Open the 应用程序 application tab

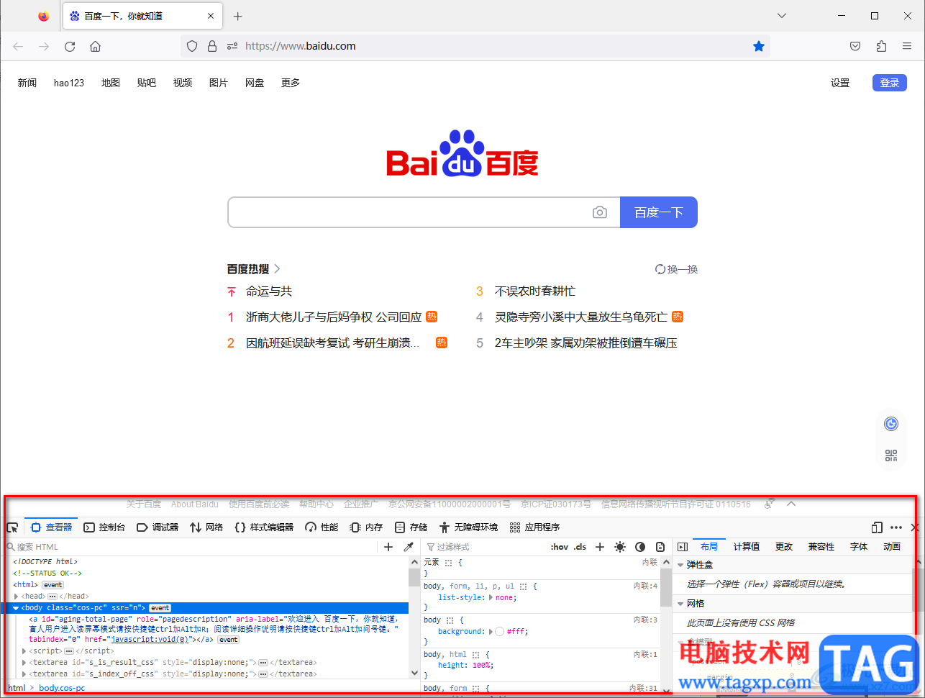(x=534, y=527)
